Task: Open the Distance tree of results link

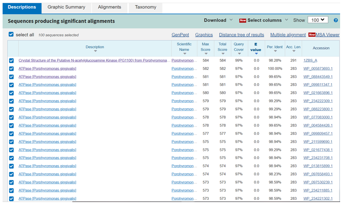Action: click(241, 35)
